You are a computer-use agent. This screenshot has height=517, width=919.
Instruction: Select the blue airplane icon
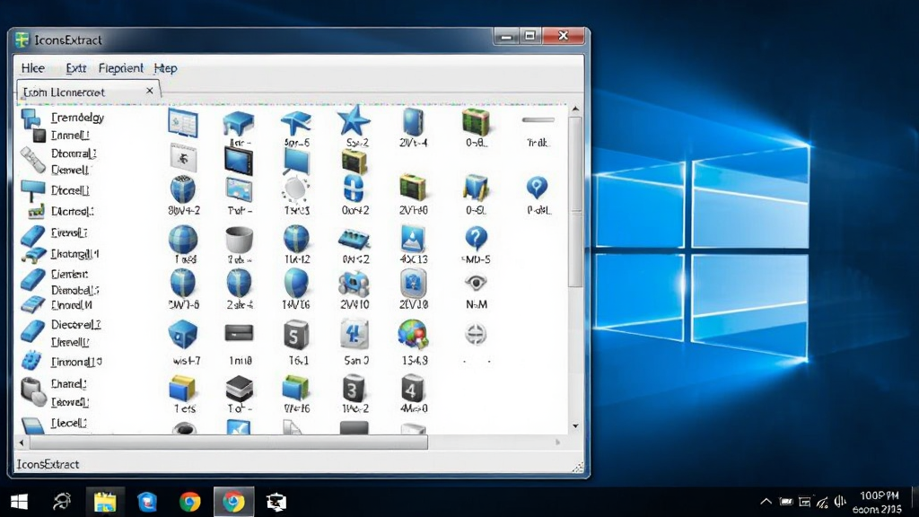296,122
